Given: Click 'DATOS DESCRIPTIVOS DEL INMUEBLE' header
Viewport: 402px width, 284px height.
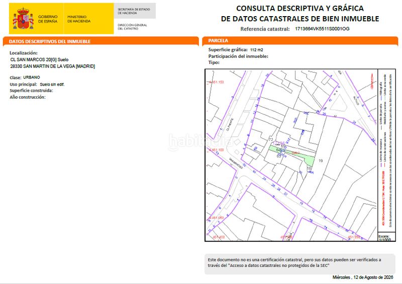Looking at the screenshot, I should [x=50, y=41].
